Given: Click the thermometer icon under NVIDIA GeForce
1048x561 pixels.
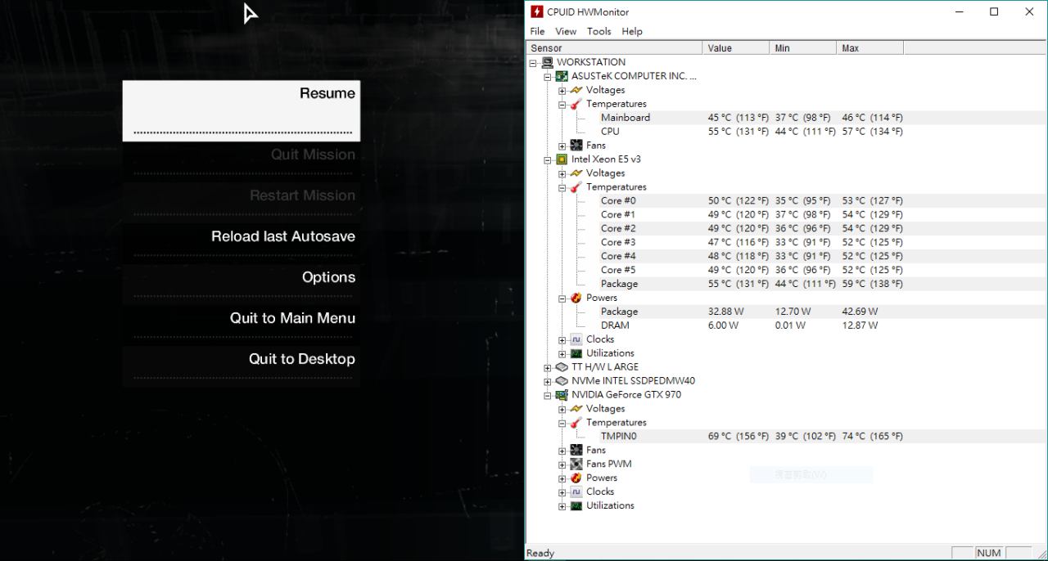Looking at the screenshot, I should pos(576,423).
